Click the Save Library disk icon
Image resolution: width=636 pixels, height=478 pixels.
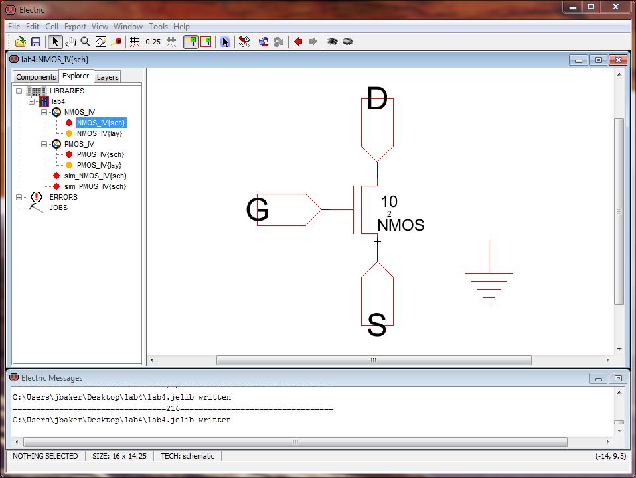pos(36,42)
